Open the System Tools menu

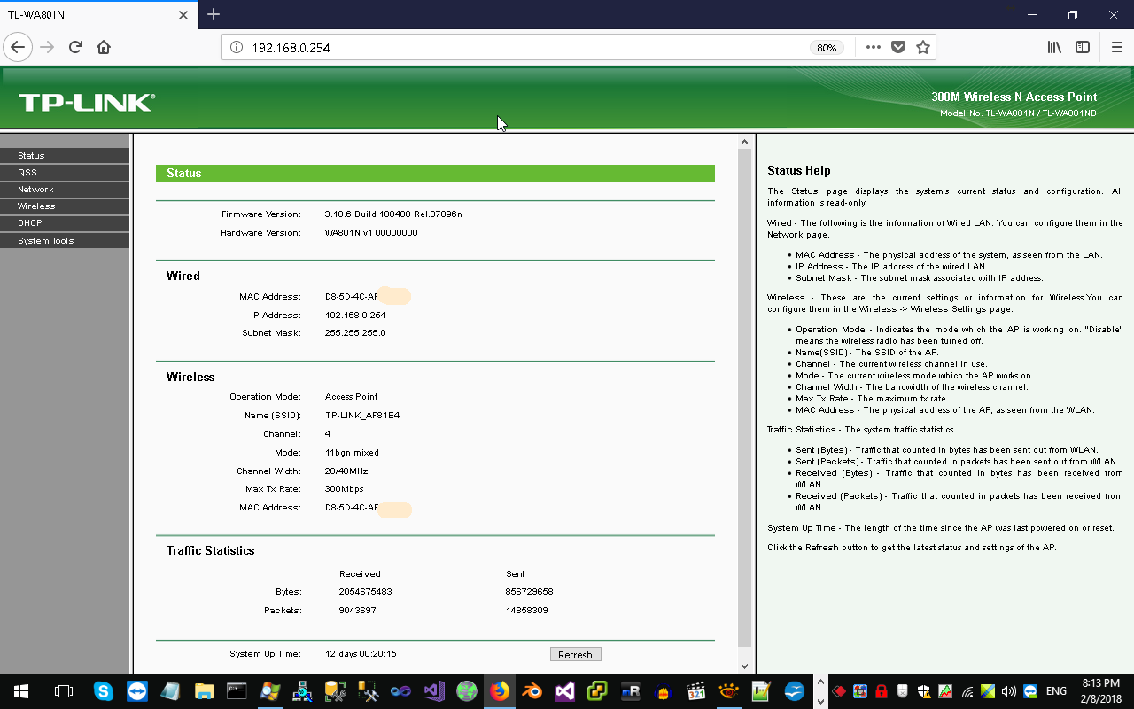(x=65, y=240)
